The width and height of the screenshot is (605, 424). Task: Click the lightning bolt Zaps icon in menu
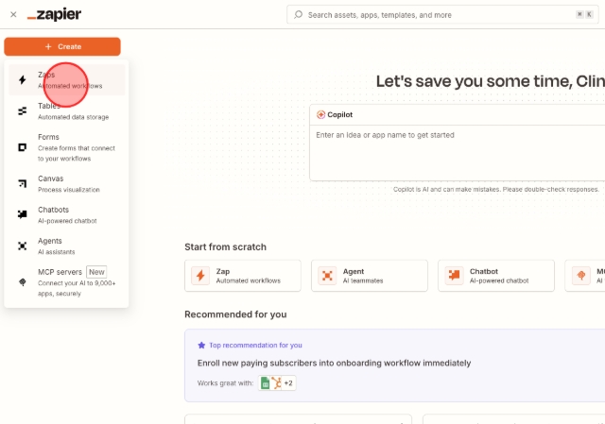pos(23,79)
